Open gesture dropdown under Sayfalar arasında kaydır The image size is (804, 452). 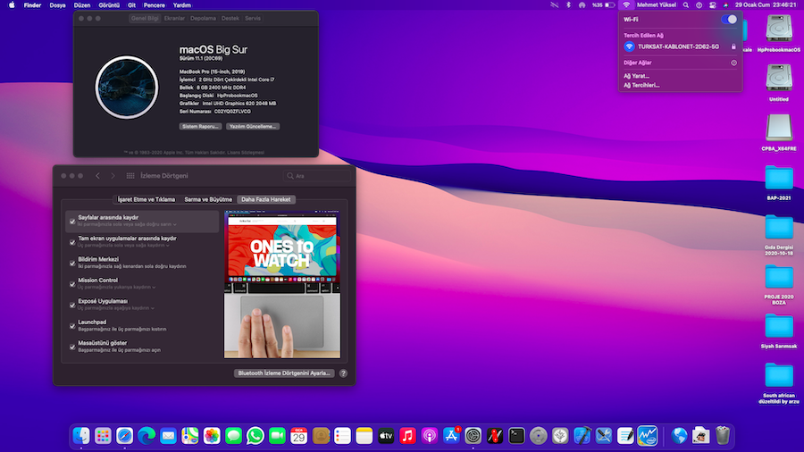coord(127,224)
